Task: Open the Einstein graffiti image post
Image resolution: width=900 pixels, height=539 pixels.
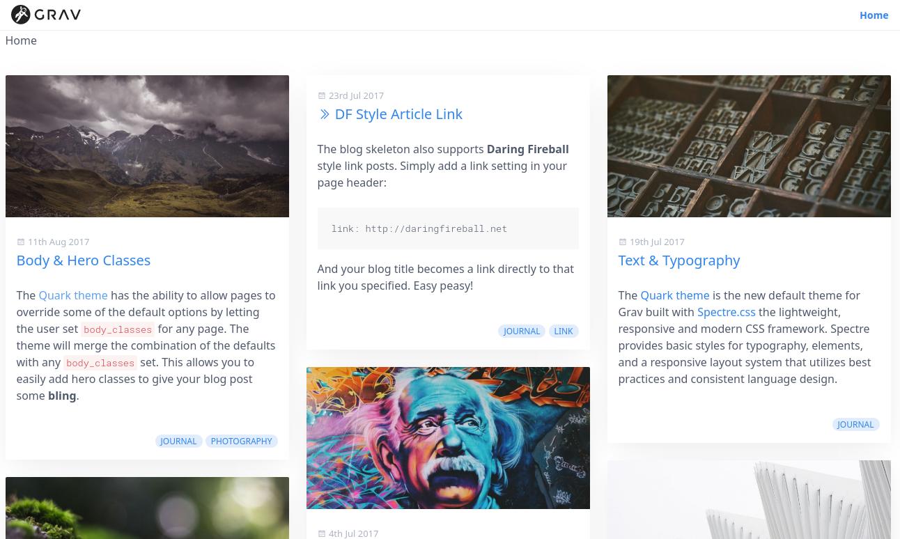Action: click(x=448, y=438)
